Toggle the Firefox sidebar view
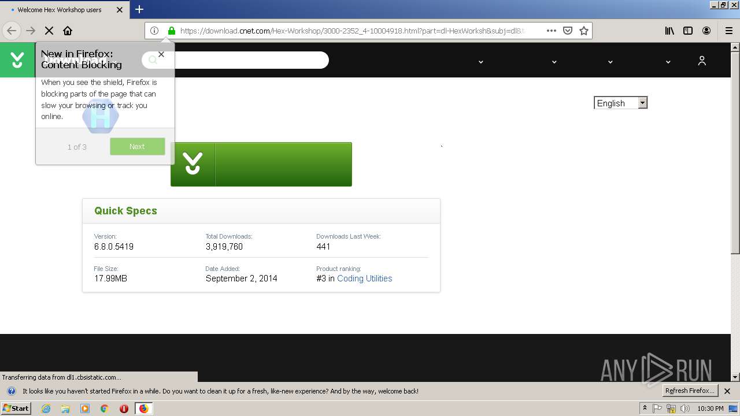This screenshot has height=416, width=740. (688, 31)
